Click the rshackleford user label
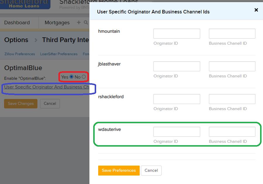 [111, 97]
